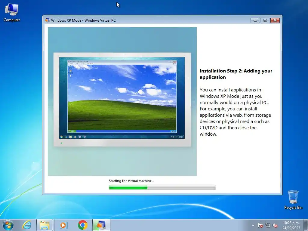Image resolution: width=308 pixels, height=231 pixels.
Task: Show hidden system tray icons arrow
Action: point(253,225)
